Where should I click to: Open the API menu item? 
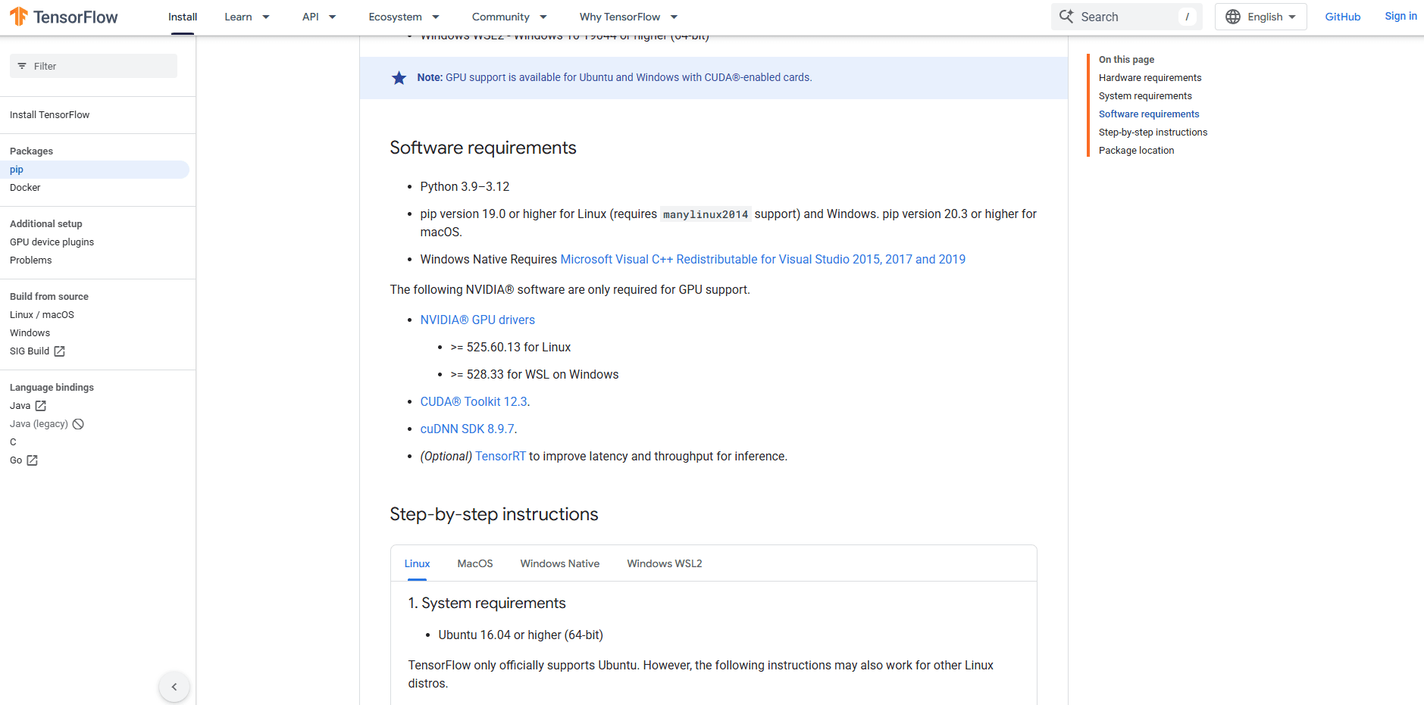tap(311, 17)
